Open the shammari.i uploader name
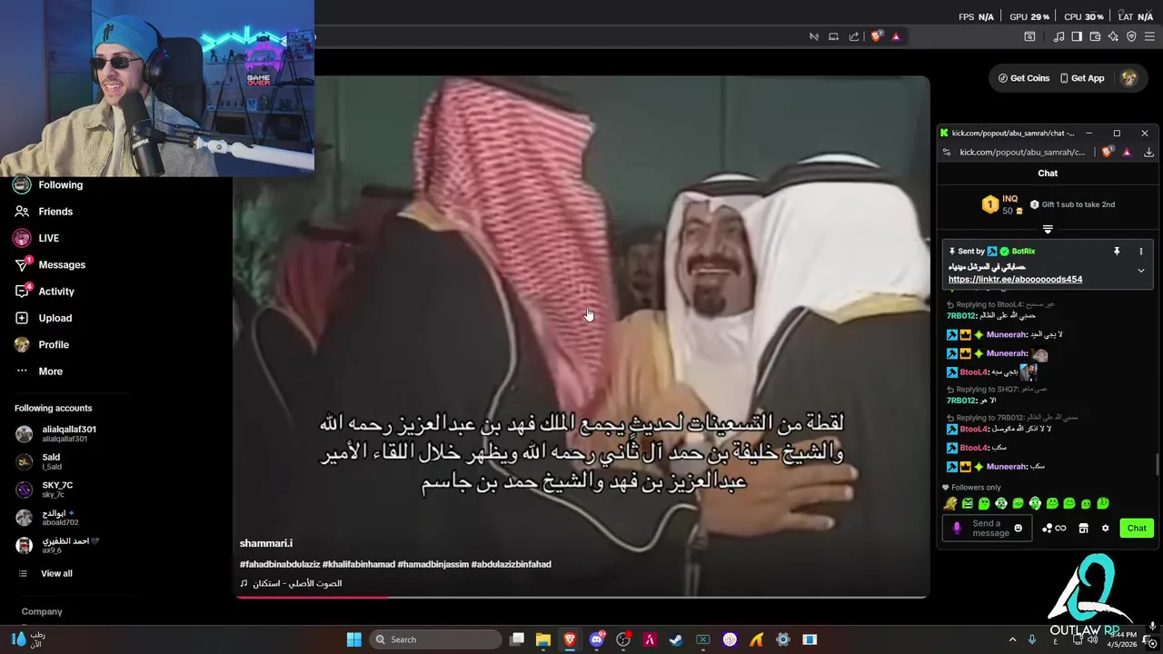Image resolution: width=1163 pixels, height=654 pixels. pyautogui.click(x=266, y=543)
